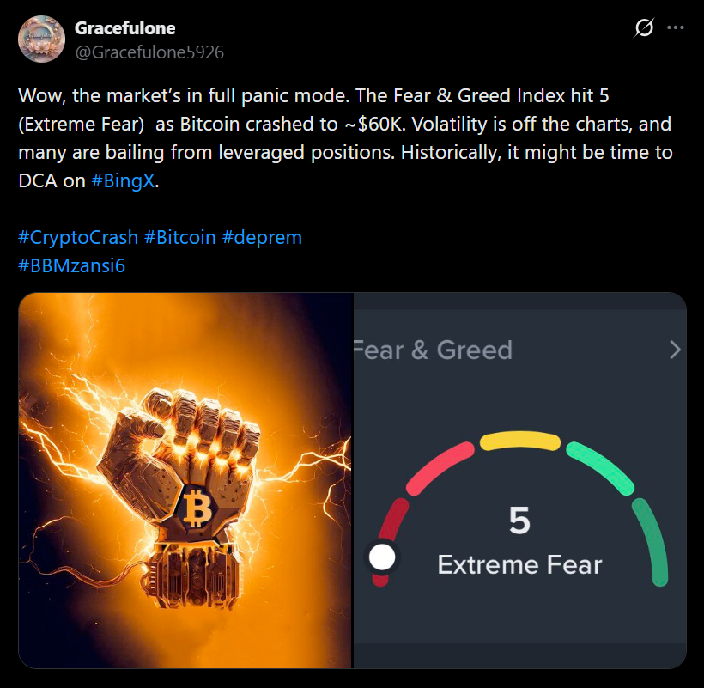This screenshot has height=688, width=704.
Task: Click the light green gauge segment
Action: coord(600,468)
